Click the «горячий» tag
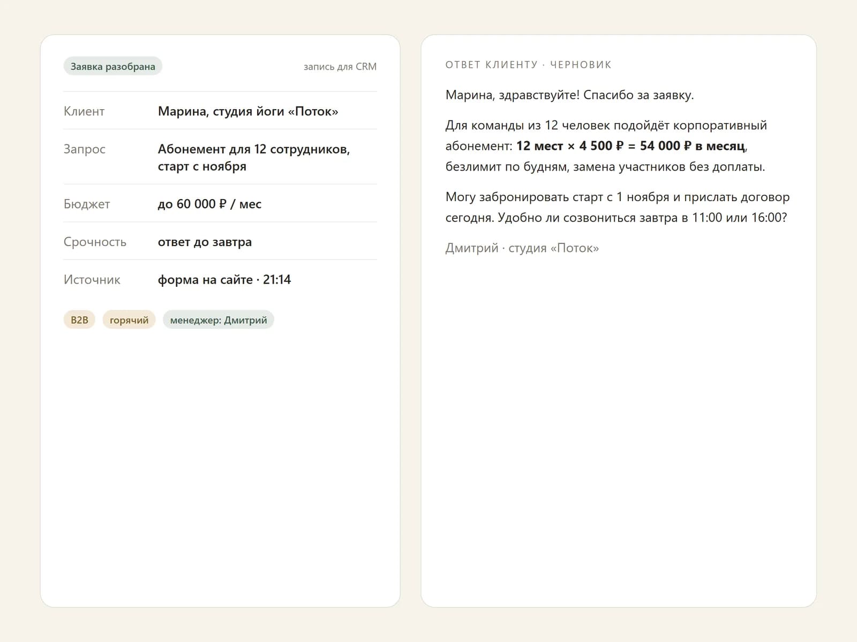Screen dimensions: 857x642 coord(129,320)
